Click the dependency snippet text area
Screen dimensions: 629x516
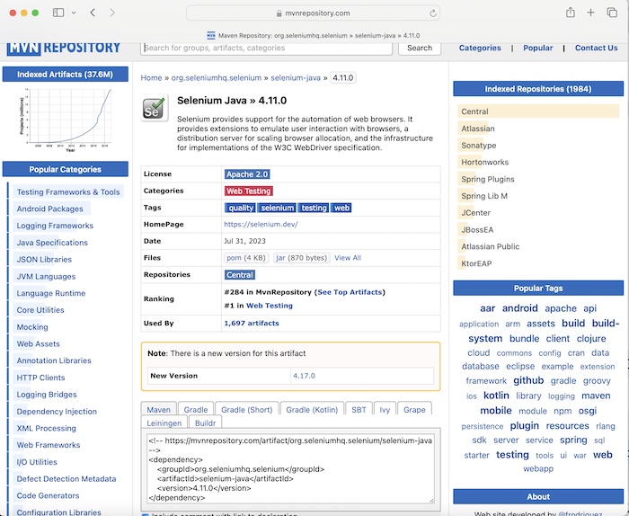point(291,467)
